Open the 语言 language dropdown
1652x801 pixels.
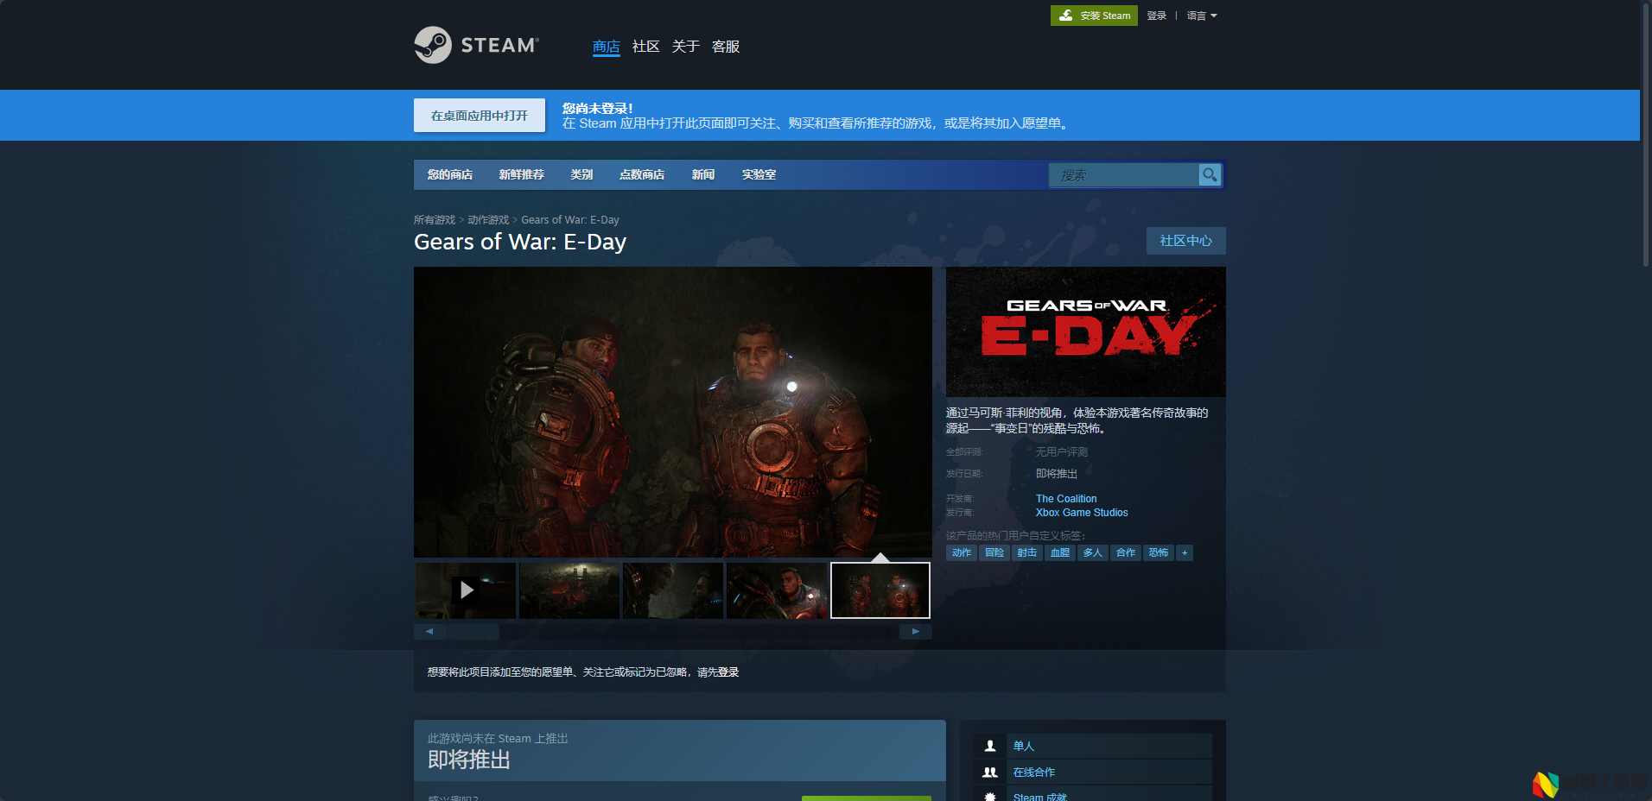1202,16
